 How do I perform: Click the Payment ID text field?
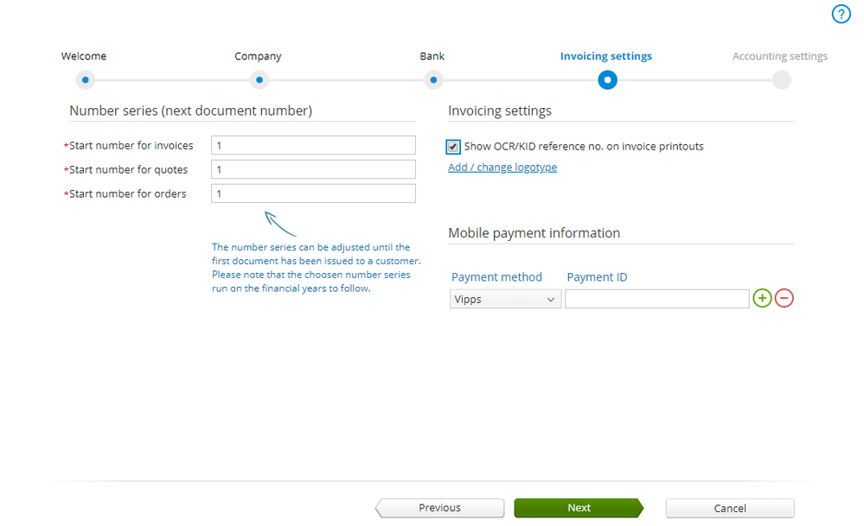coord(656,299)
